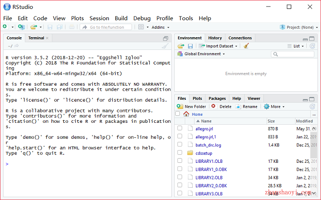Click the Home breadcrumb link
The height and width of the screenshot is (200, 321).
click(x=197, y=114)
